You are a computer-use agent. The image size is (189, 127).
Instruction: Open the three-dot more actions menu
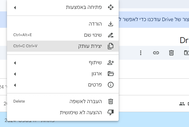[141, 53]
